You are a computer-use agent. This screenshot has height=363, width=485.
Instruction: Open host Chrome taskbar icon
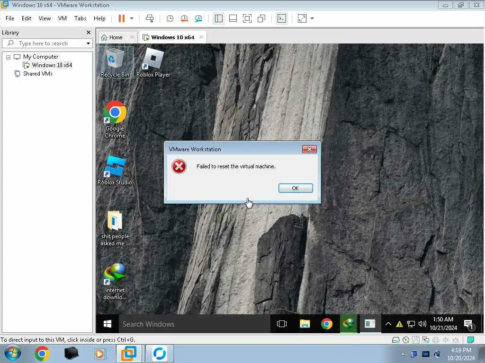[x=42, y=354]
